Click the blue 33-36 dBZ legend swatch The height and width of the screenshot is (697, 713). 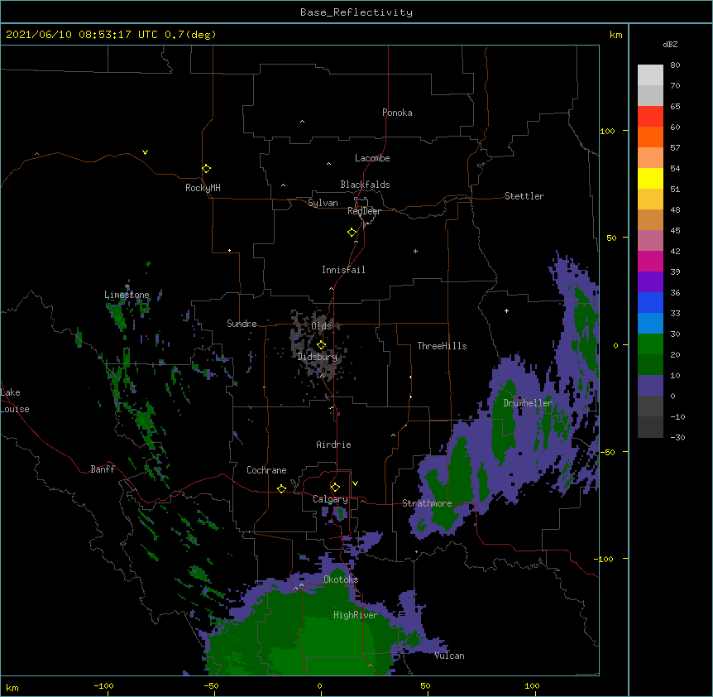650,302
